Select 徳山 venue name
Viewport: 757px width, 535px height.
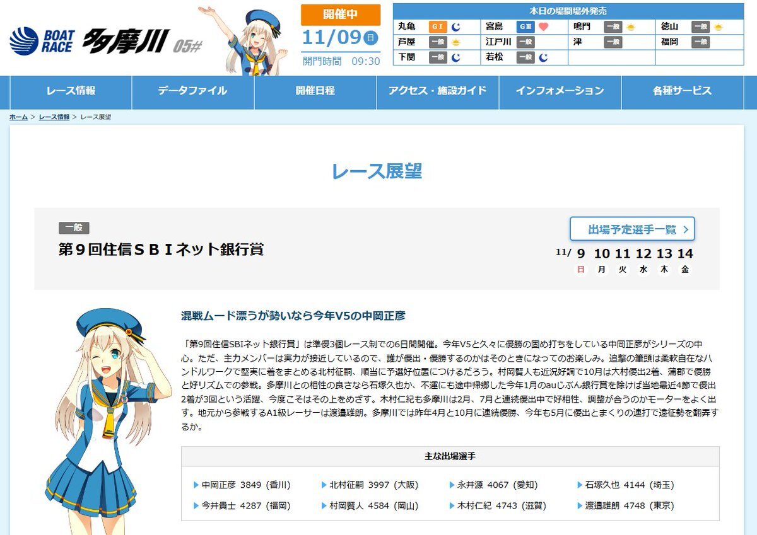pos(670,27)
